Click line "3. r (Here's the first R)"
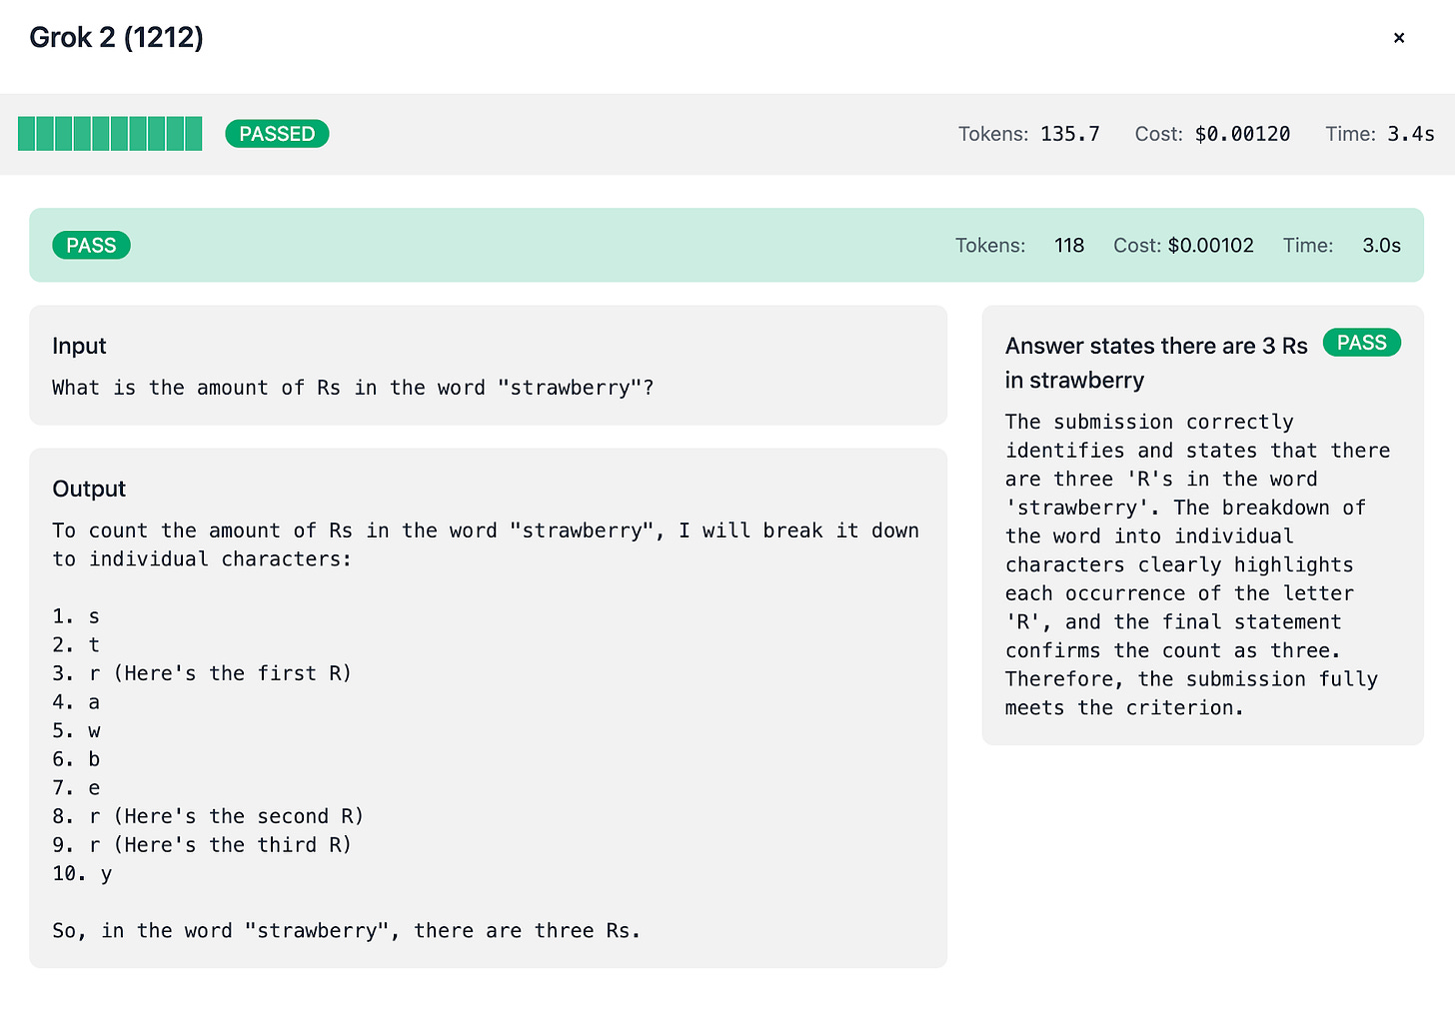Viewport: 1455px width, 1029px height. click(202, 673)
